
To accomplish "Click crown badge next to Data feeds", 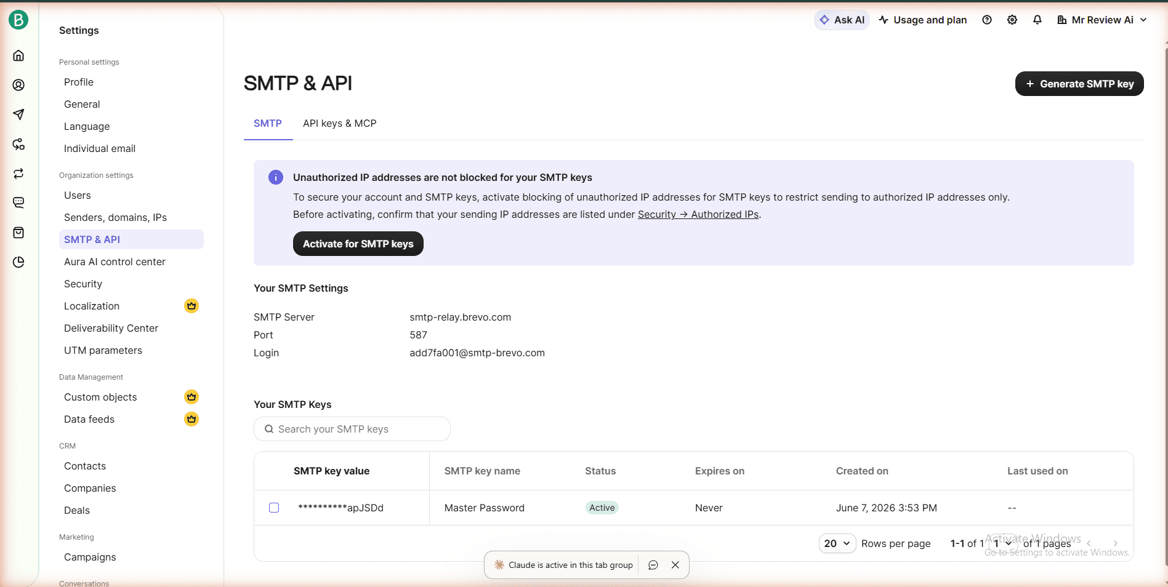I will point(191,419).
